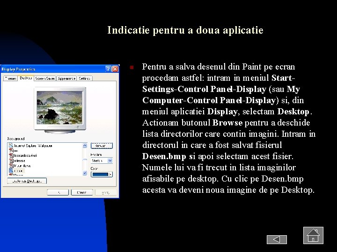This screenshot has height=252, width=337.
Task: Click the slide title Indicatie pentru a doua aplicatie
Action: (x=185, y=30)
